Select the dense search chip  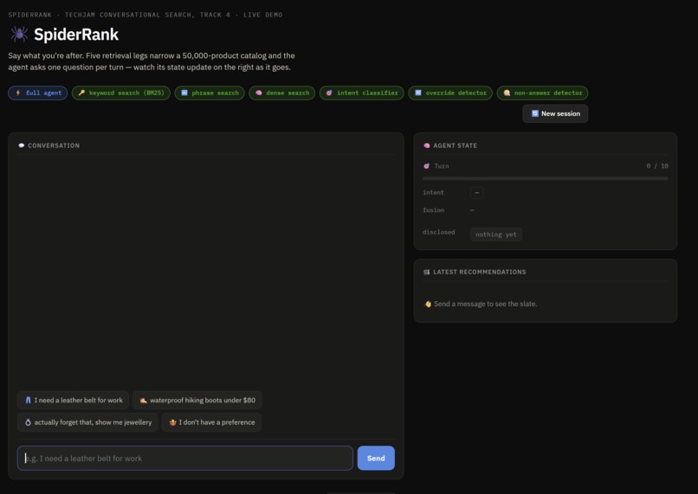pos(281,93)
